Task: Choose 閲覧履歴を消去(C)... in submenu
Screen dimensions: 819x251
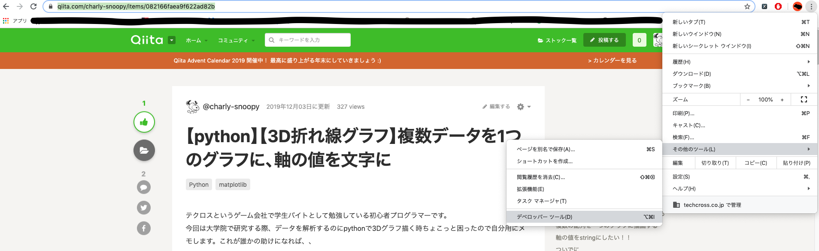Action: [584, 177]
